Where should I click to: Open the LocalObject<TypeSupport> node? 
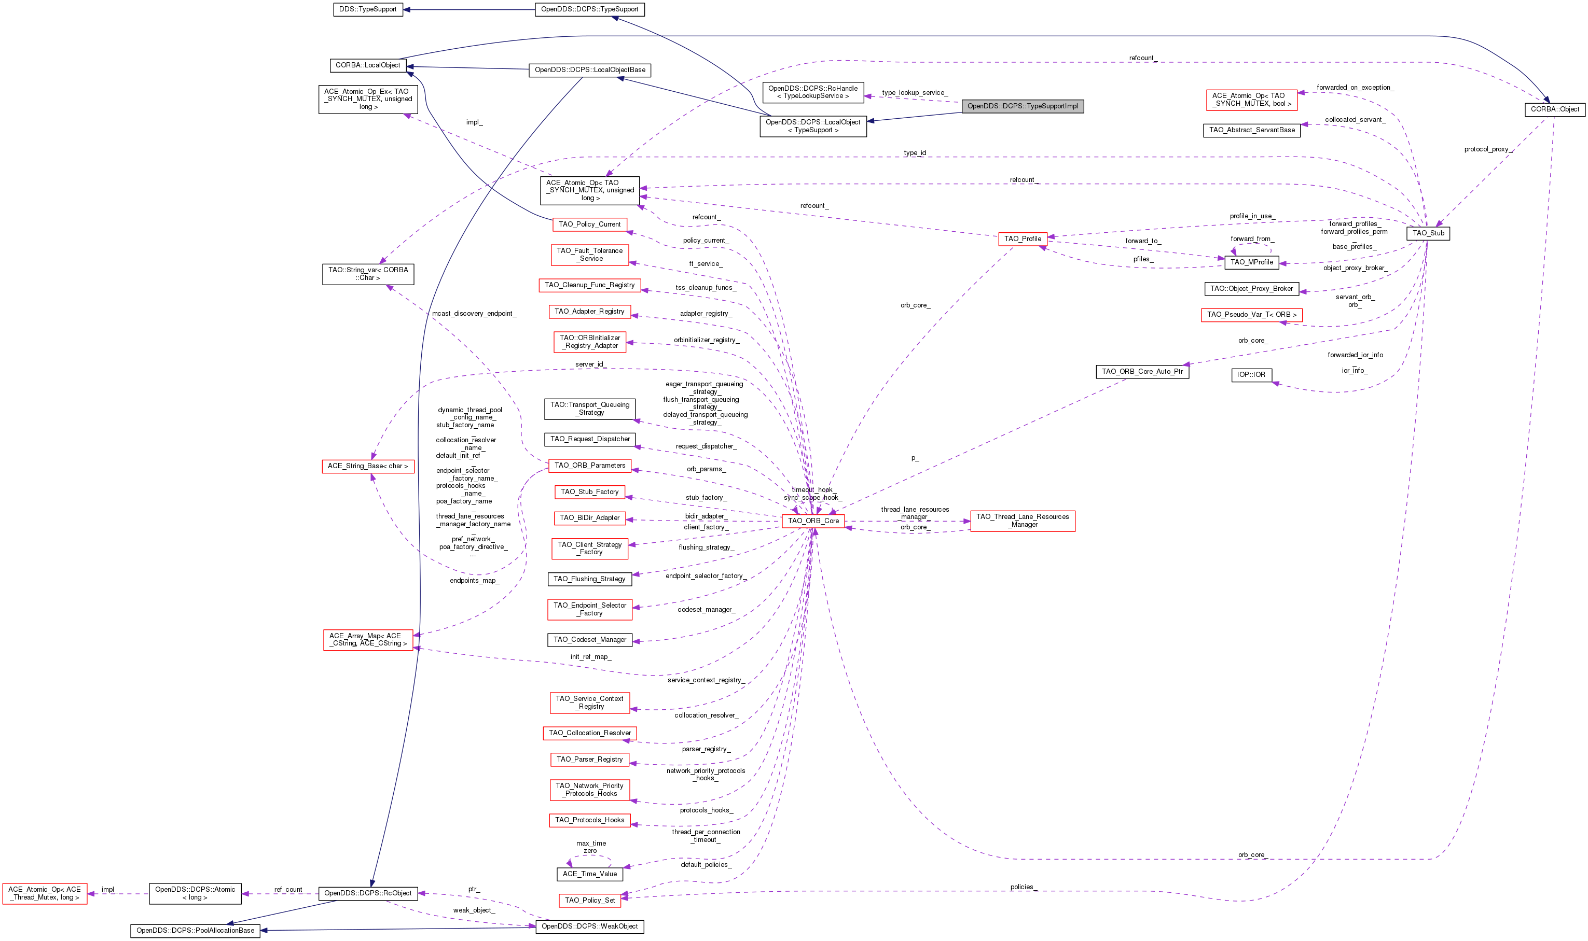pyautogui.click(x=813, y=126)
